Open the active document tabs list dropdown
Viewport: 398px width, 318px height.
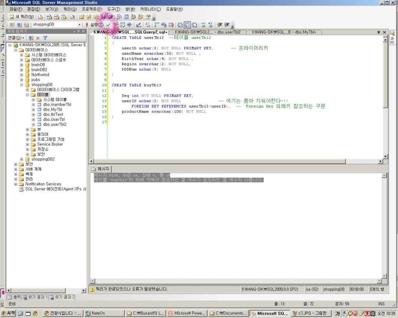coord(379,32)
